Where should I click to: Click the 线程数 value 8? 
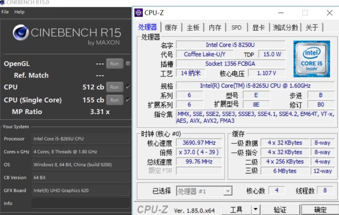[325, 191]
